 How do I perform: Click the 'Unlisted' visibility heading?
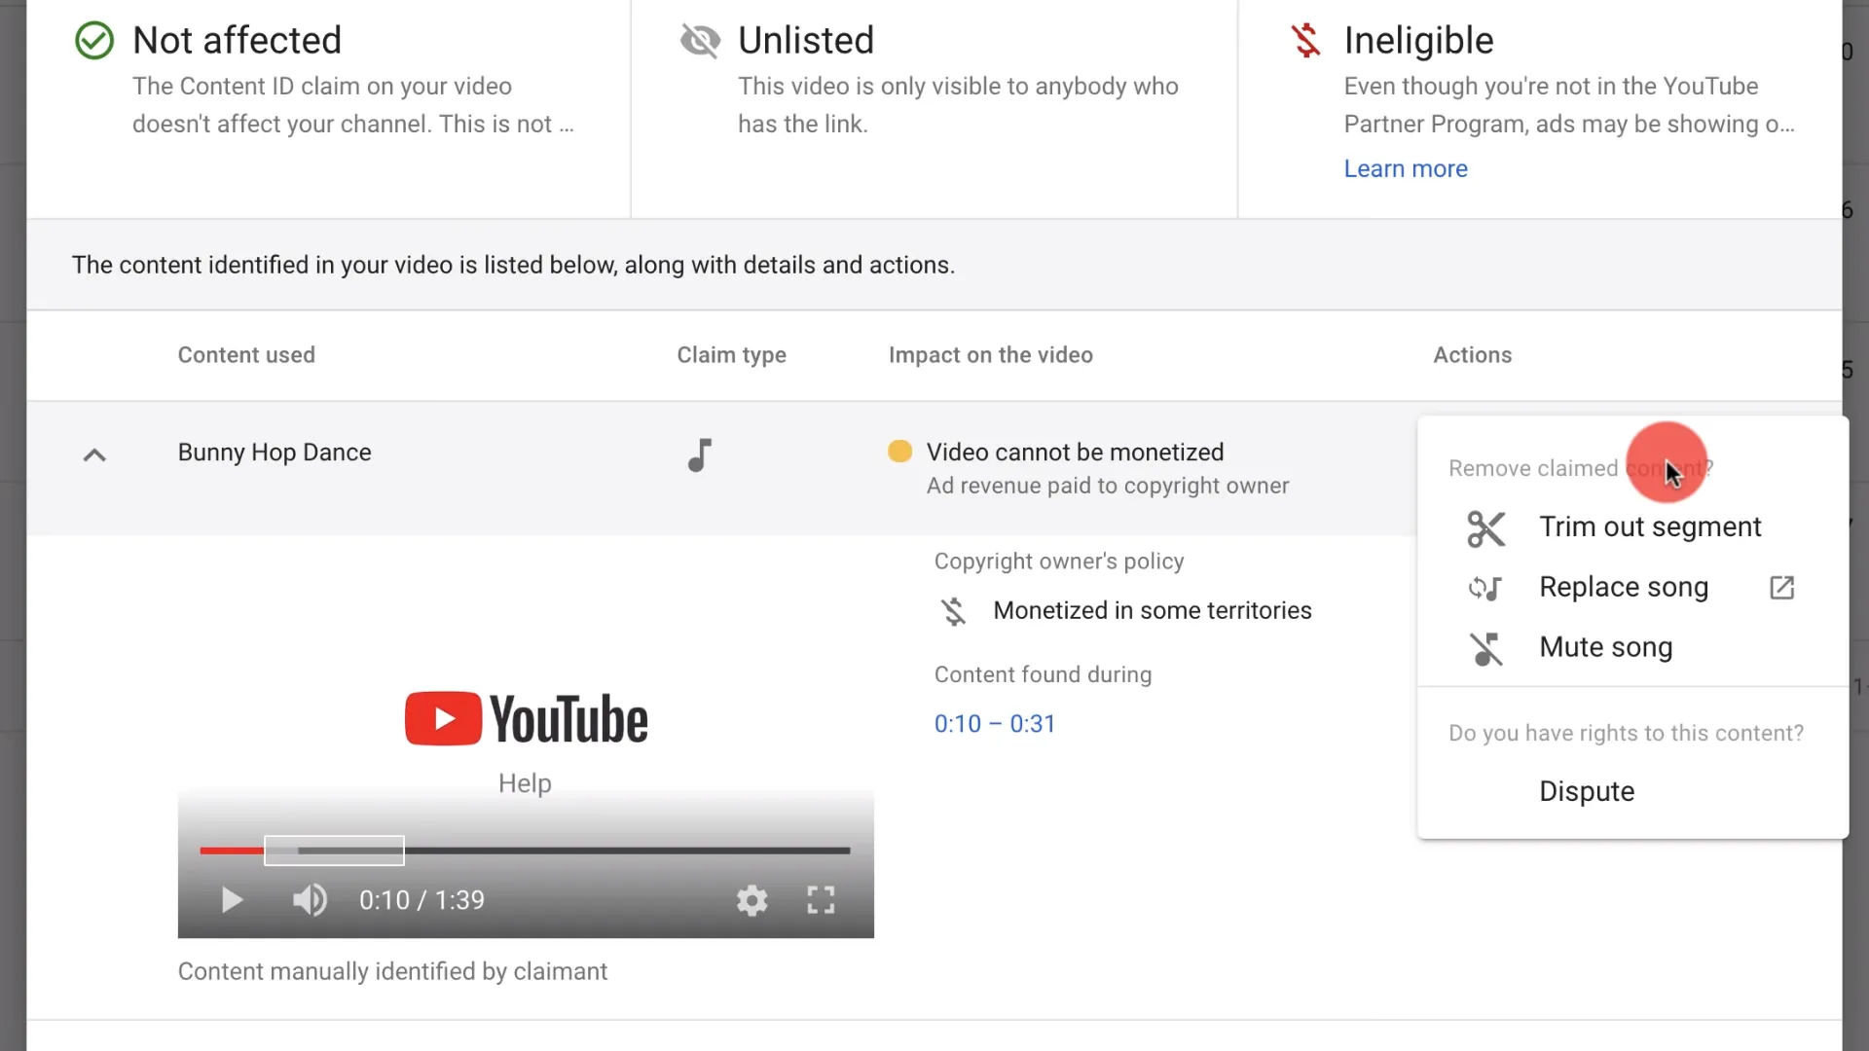(806, 41)
